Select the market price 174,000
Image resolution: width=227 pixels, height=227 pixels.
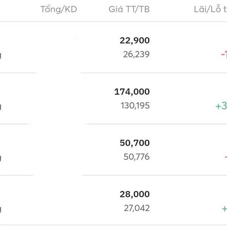tap(132, 92)
